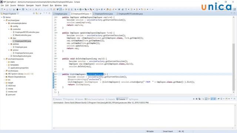Toggle Link with Editor in Project Explorer

click(37, 14)
